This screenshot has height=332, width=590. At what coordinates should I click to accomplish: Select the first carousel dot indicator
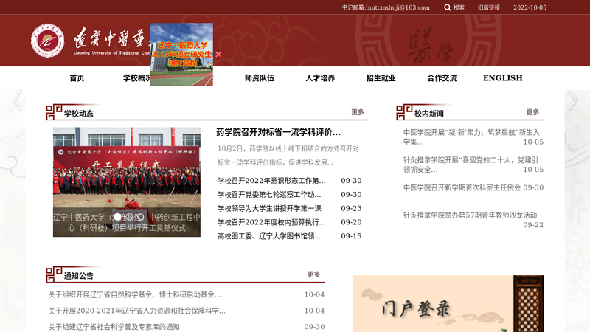pyautogui.click(x=118, y=217)
